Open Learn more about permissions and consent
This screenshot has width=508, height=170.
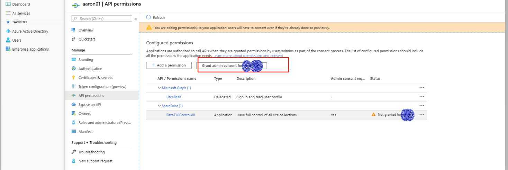click(x=248, y=56)
